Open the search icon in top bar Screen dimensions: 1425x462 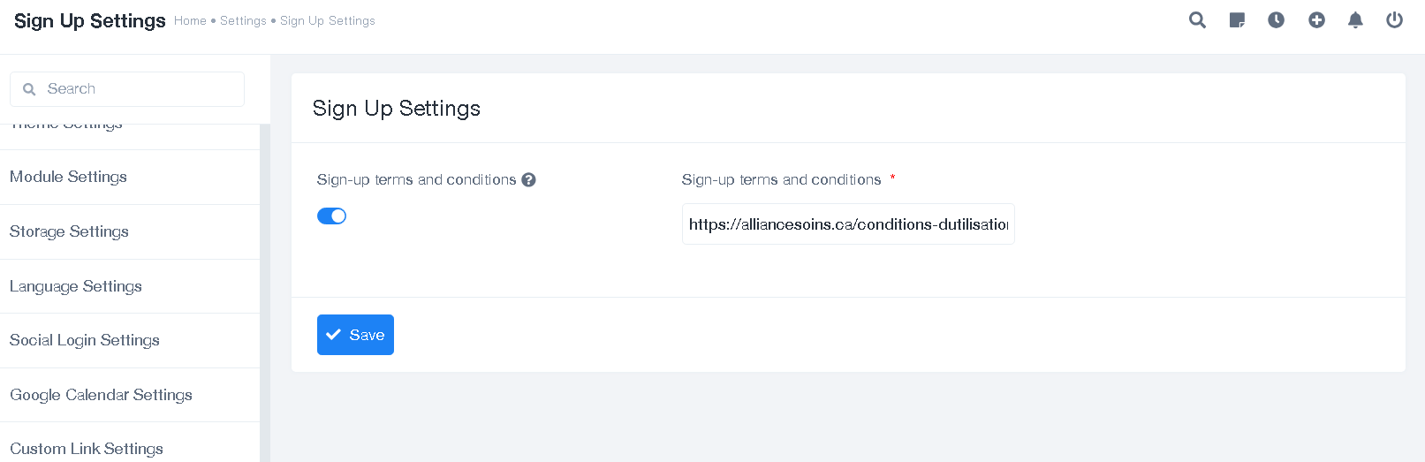[x=1197, y=19]
